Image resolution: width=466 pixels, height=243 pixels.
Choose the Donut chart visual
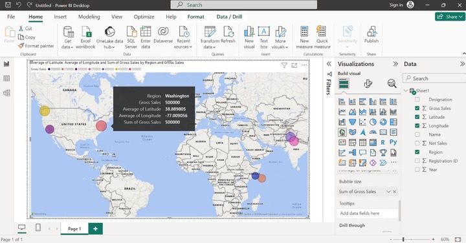coord(383,122)
